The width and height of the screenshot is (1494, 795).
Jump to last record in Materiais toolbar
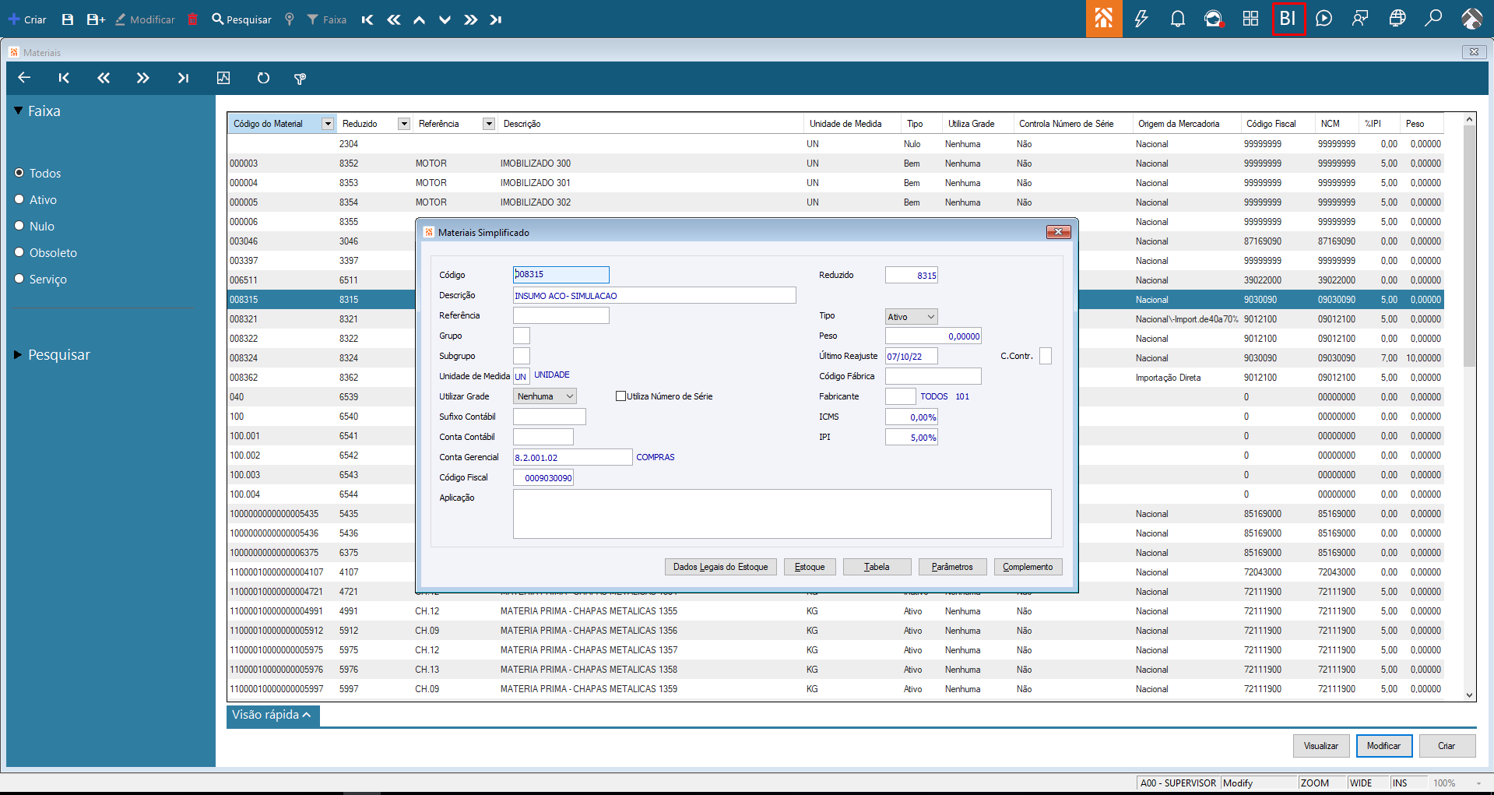pos(183,78)
